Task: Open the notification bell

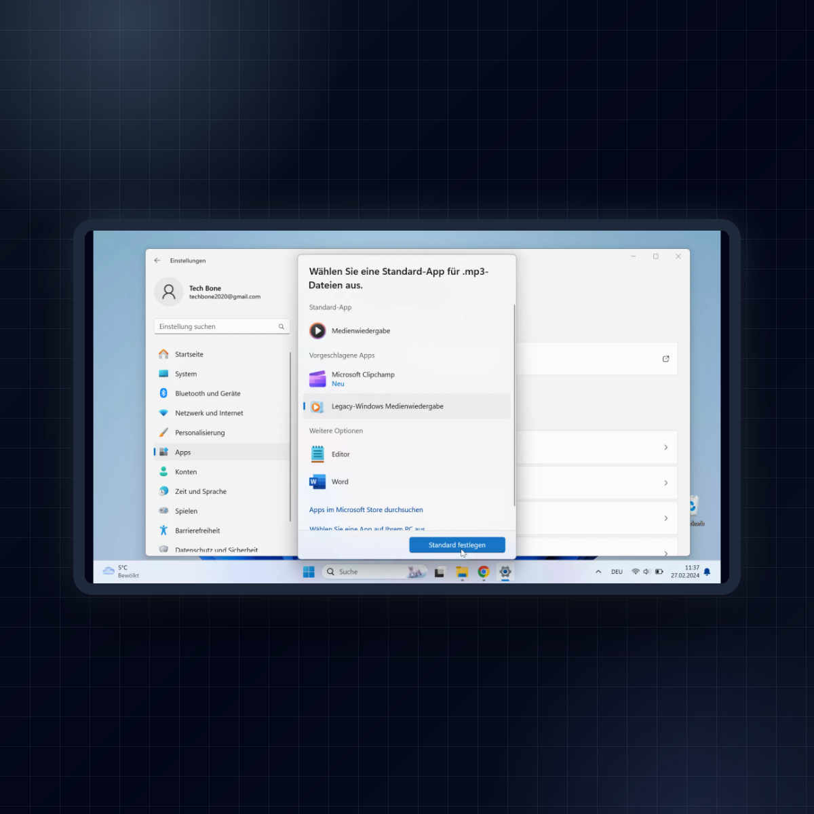Action: 707,572
